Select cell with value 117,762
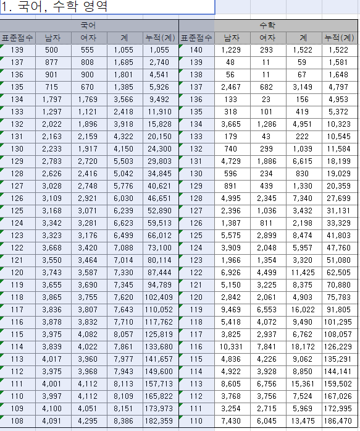 point(161,322)
